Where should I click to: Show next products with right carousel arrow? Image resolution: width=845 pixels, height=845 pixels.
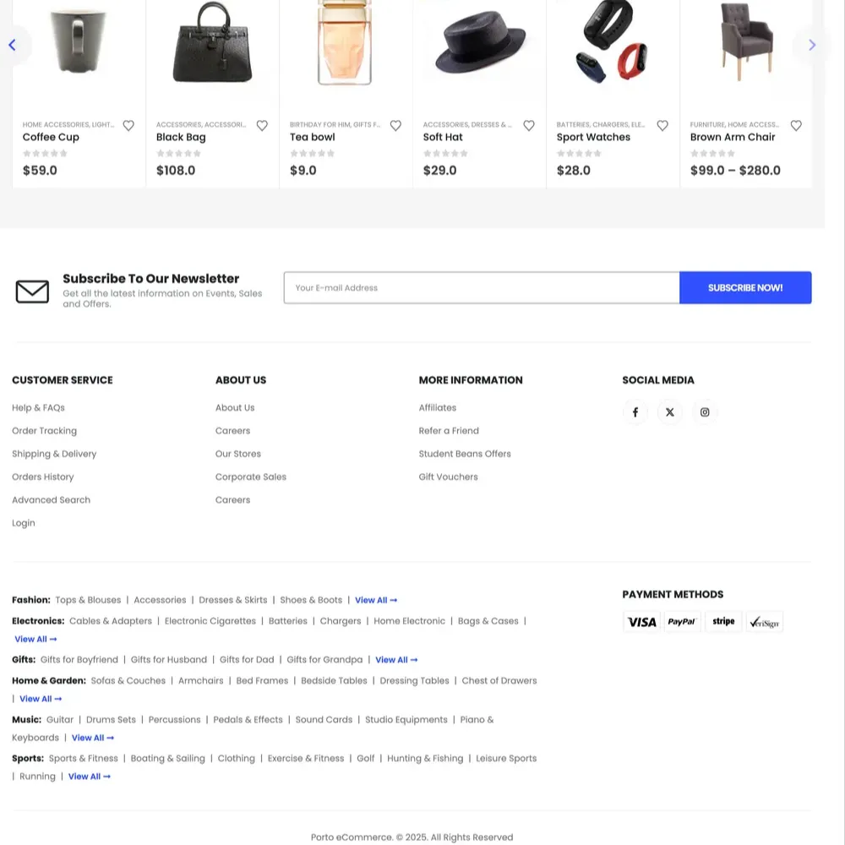tap(812, 46)
